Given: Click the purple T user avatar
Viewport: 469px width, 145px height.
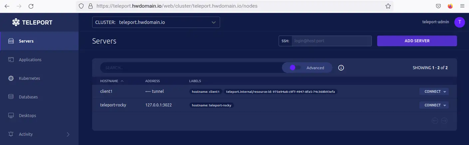Looking at the screenshot, I should 460,22.
